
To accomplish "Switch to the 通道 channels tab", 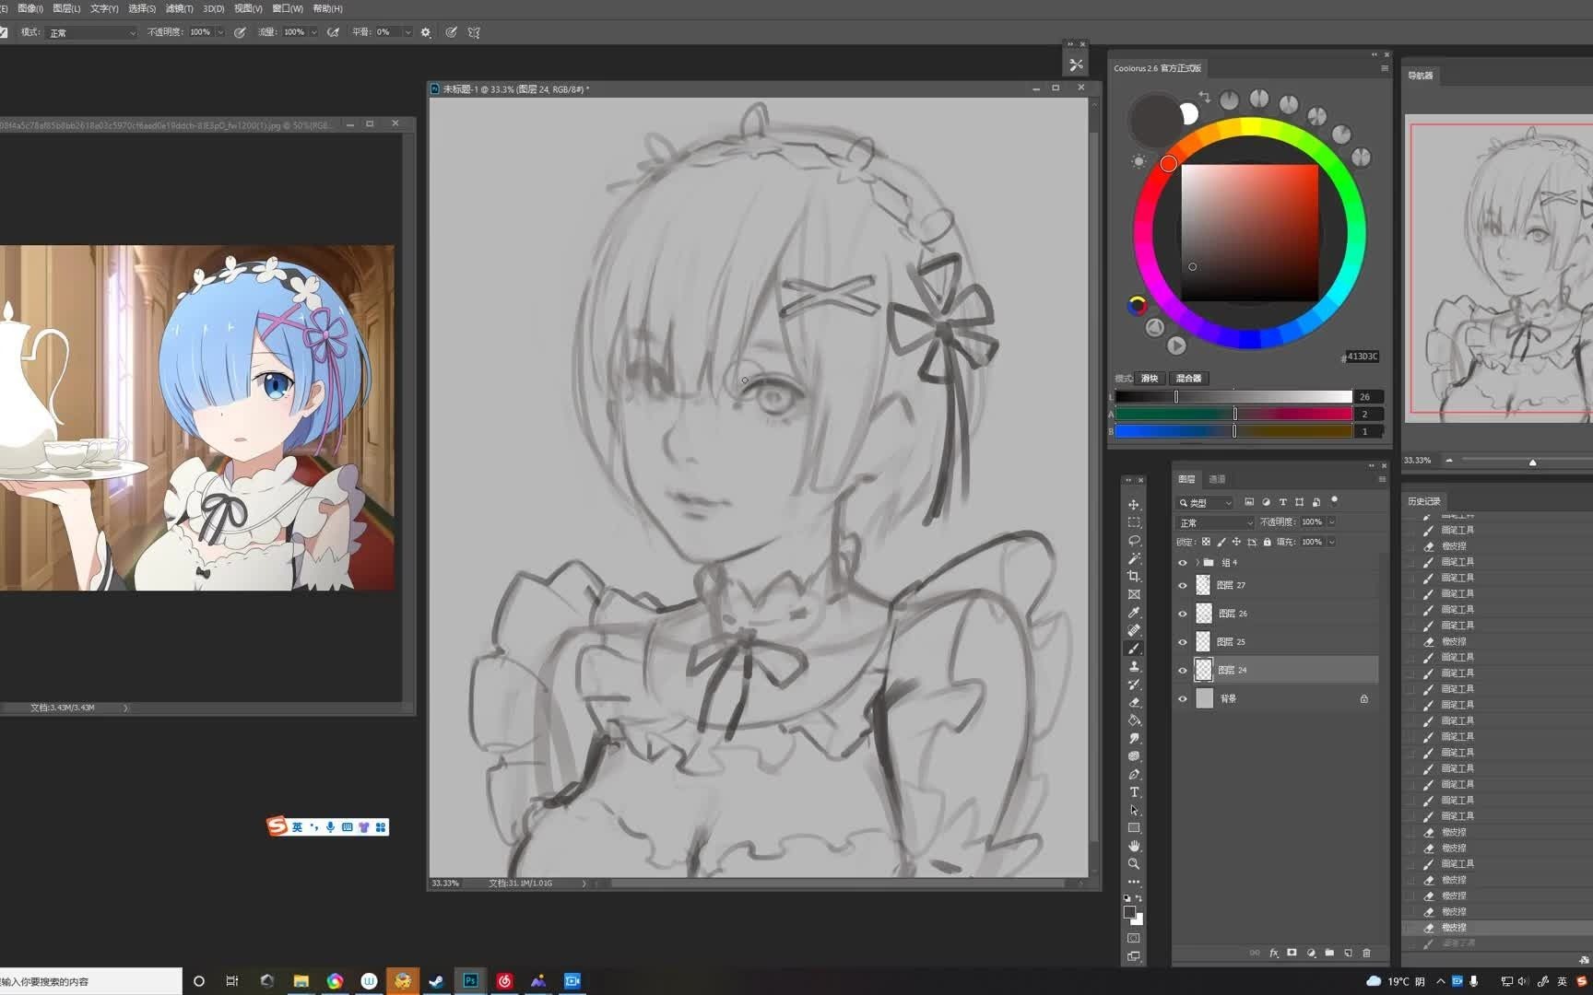I will 1217,479.
